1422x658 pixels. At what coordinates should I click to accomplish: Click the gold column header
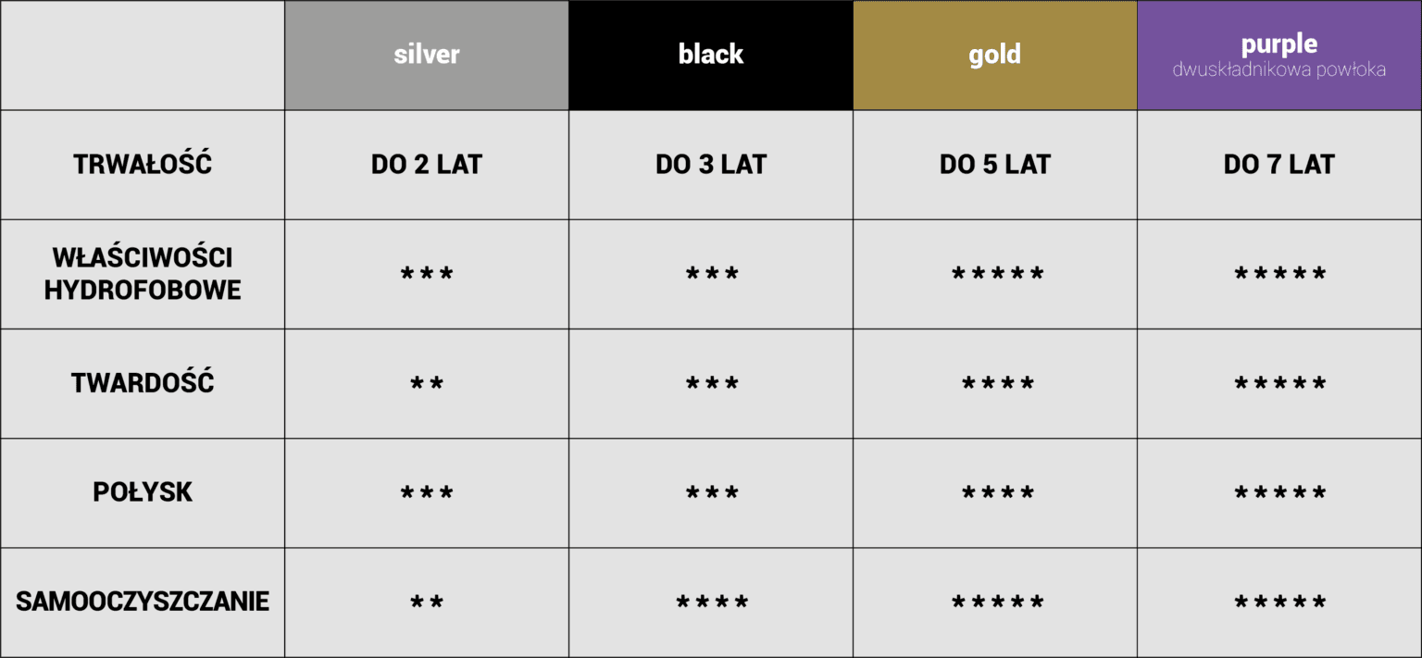995,55
